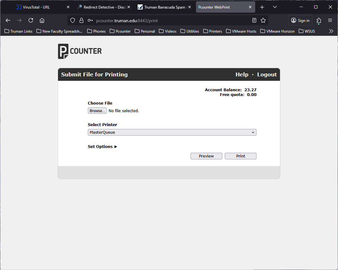
Task: Open the Help link
Action: coord(242,74)
